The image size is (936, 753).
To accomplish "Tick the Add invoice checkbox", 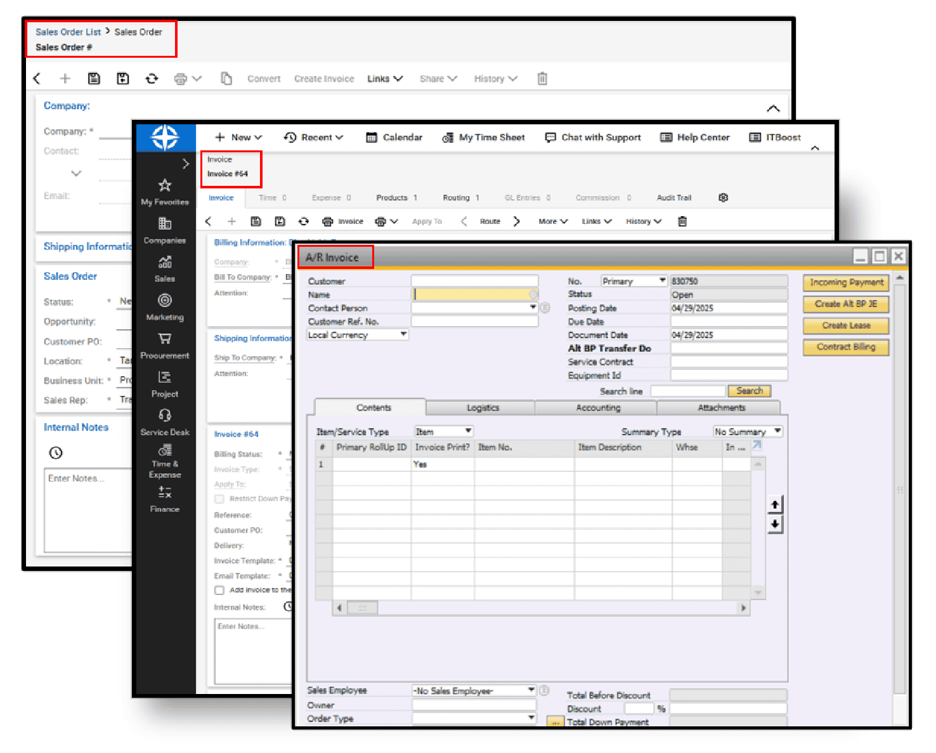I will click(x=219, y=591).
